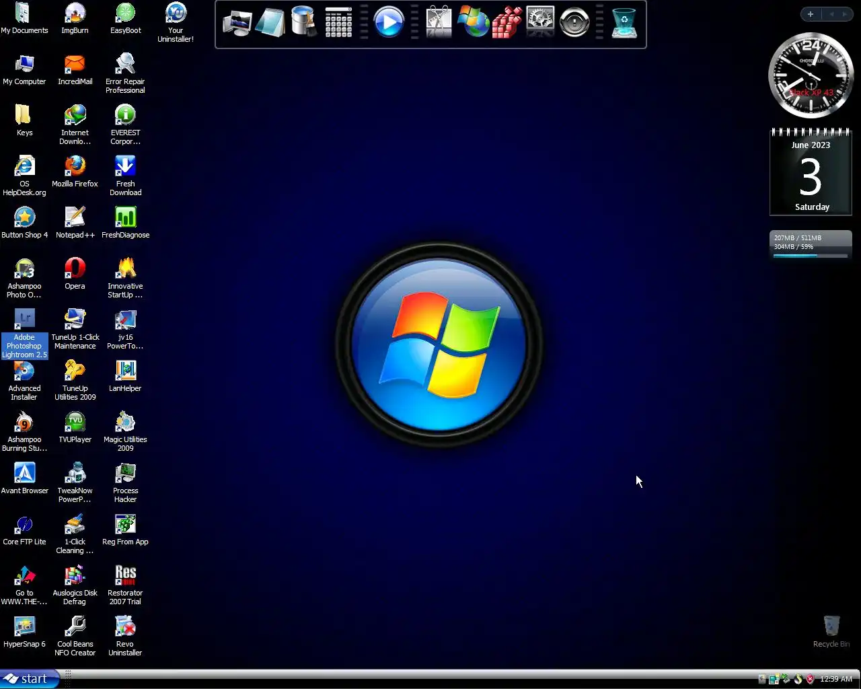The width and height of the screenshot is (861, 689).
Task: Click the paint bucket icon in dock
Action: point(304,23)
